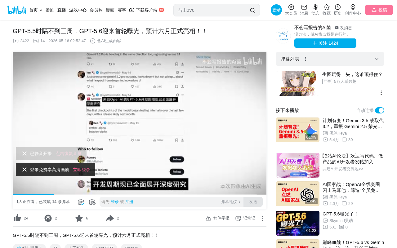The height and width of the screenshot is (248, 397).
Task: Open danmaku settings icon
Action: (x=92, y=202)
